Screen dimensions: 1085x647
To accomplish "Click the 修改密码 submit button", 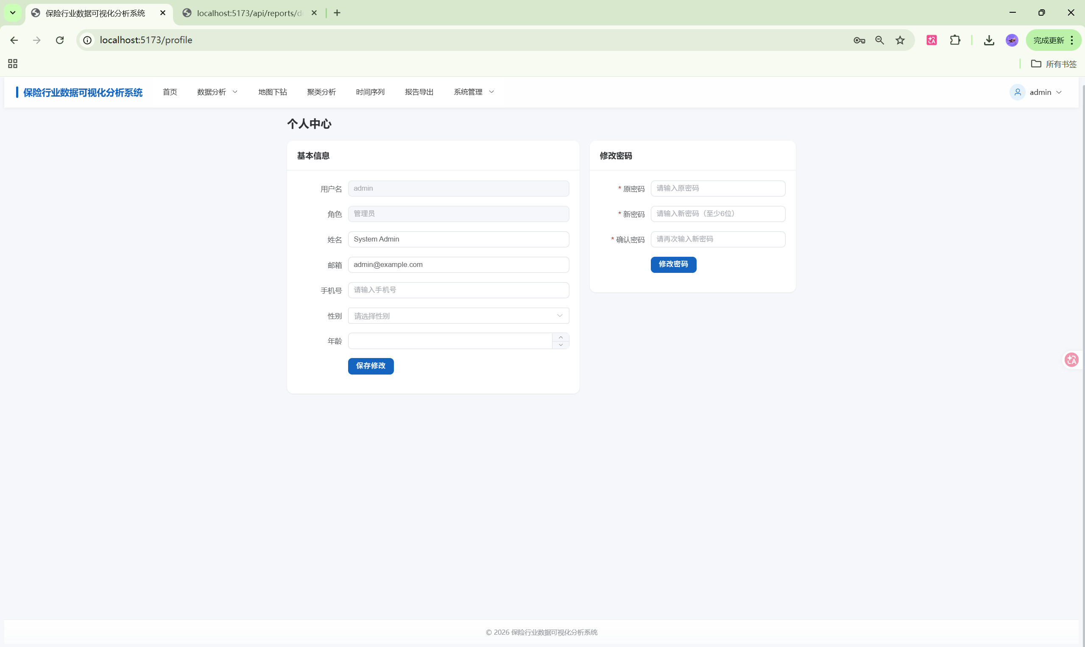I will [x=673, y=264].
